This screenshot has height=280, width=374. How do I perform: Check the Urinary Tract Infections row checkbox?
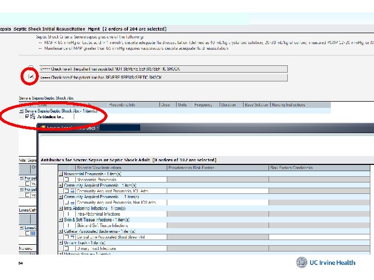coord(66,248)
